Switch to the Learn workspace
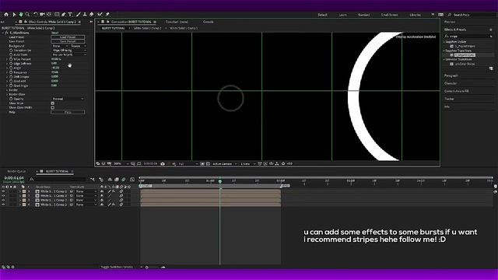Screen dimensions: 498x280 343,15
